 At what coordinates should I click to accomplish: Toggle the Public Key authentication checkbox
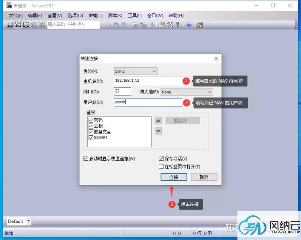(91, 126)
